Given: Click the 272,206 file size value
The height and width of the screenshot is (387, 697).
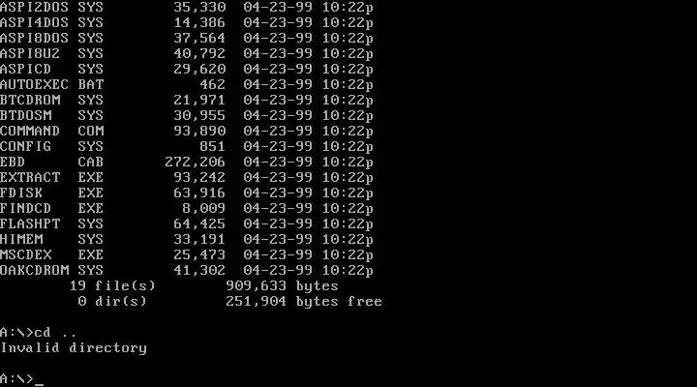Looking at the screenshot, I should click(x=196, y=162).
